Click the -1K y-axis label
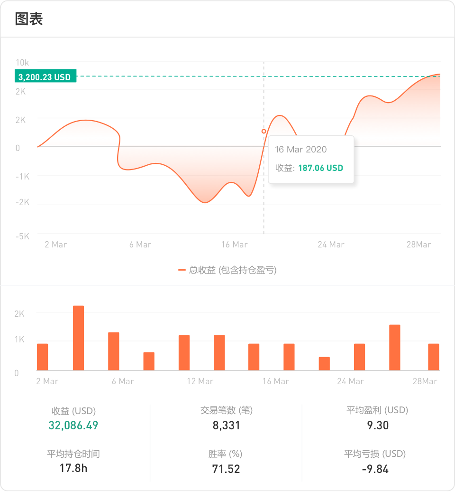Screen dimensions: 455x492 (x=22, y=177)
